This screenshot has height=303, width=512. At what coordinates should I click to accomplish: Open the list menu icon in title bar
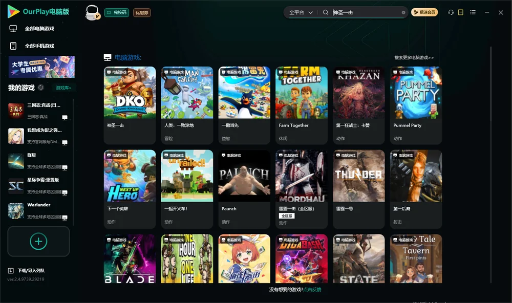(473, 12)
